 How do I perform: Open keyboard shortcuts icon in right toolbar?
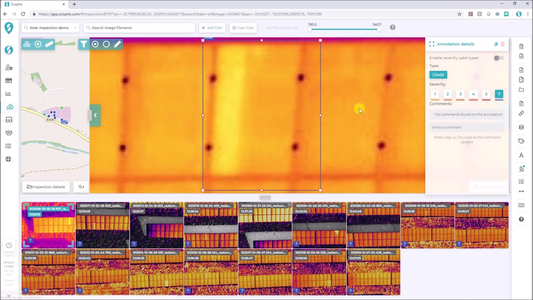pyautogui.click(x=521, y=205)
